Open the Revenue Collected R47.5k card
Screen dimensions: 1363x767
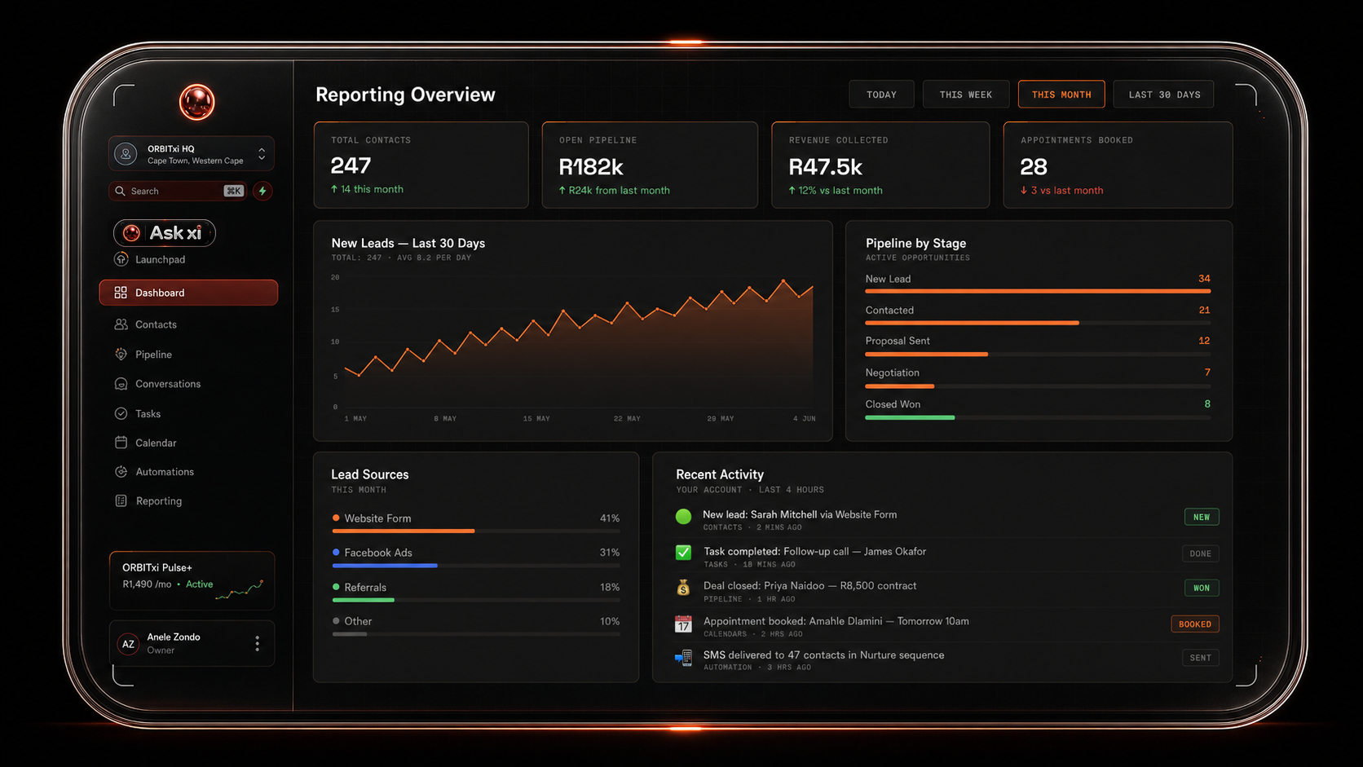880,165
